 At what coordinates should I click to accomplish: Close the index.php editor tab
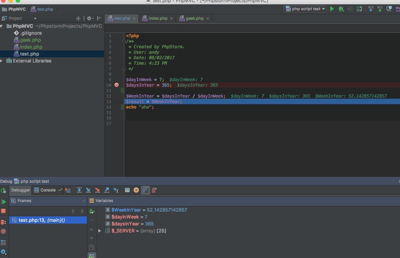click(171, 18)
